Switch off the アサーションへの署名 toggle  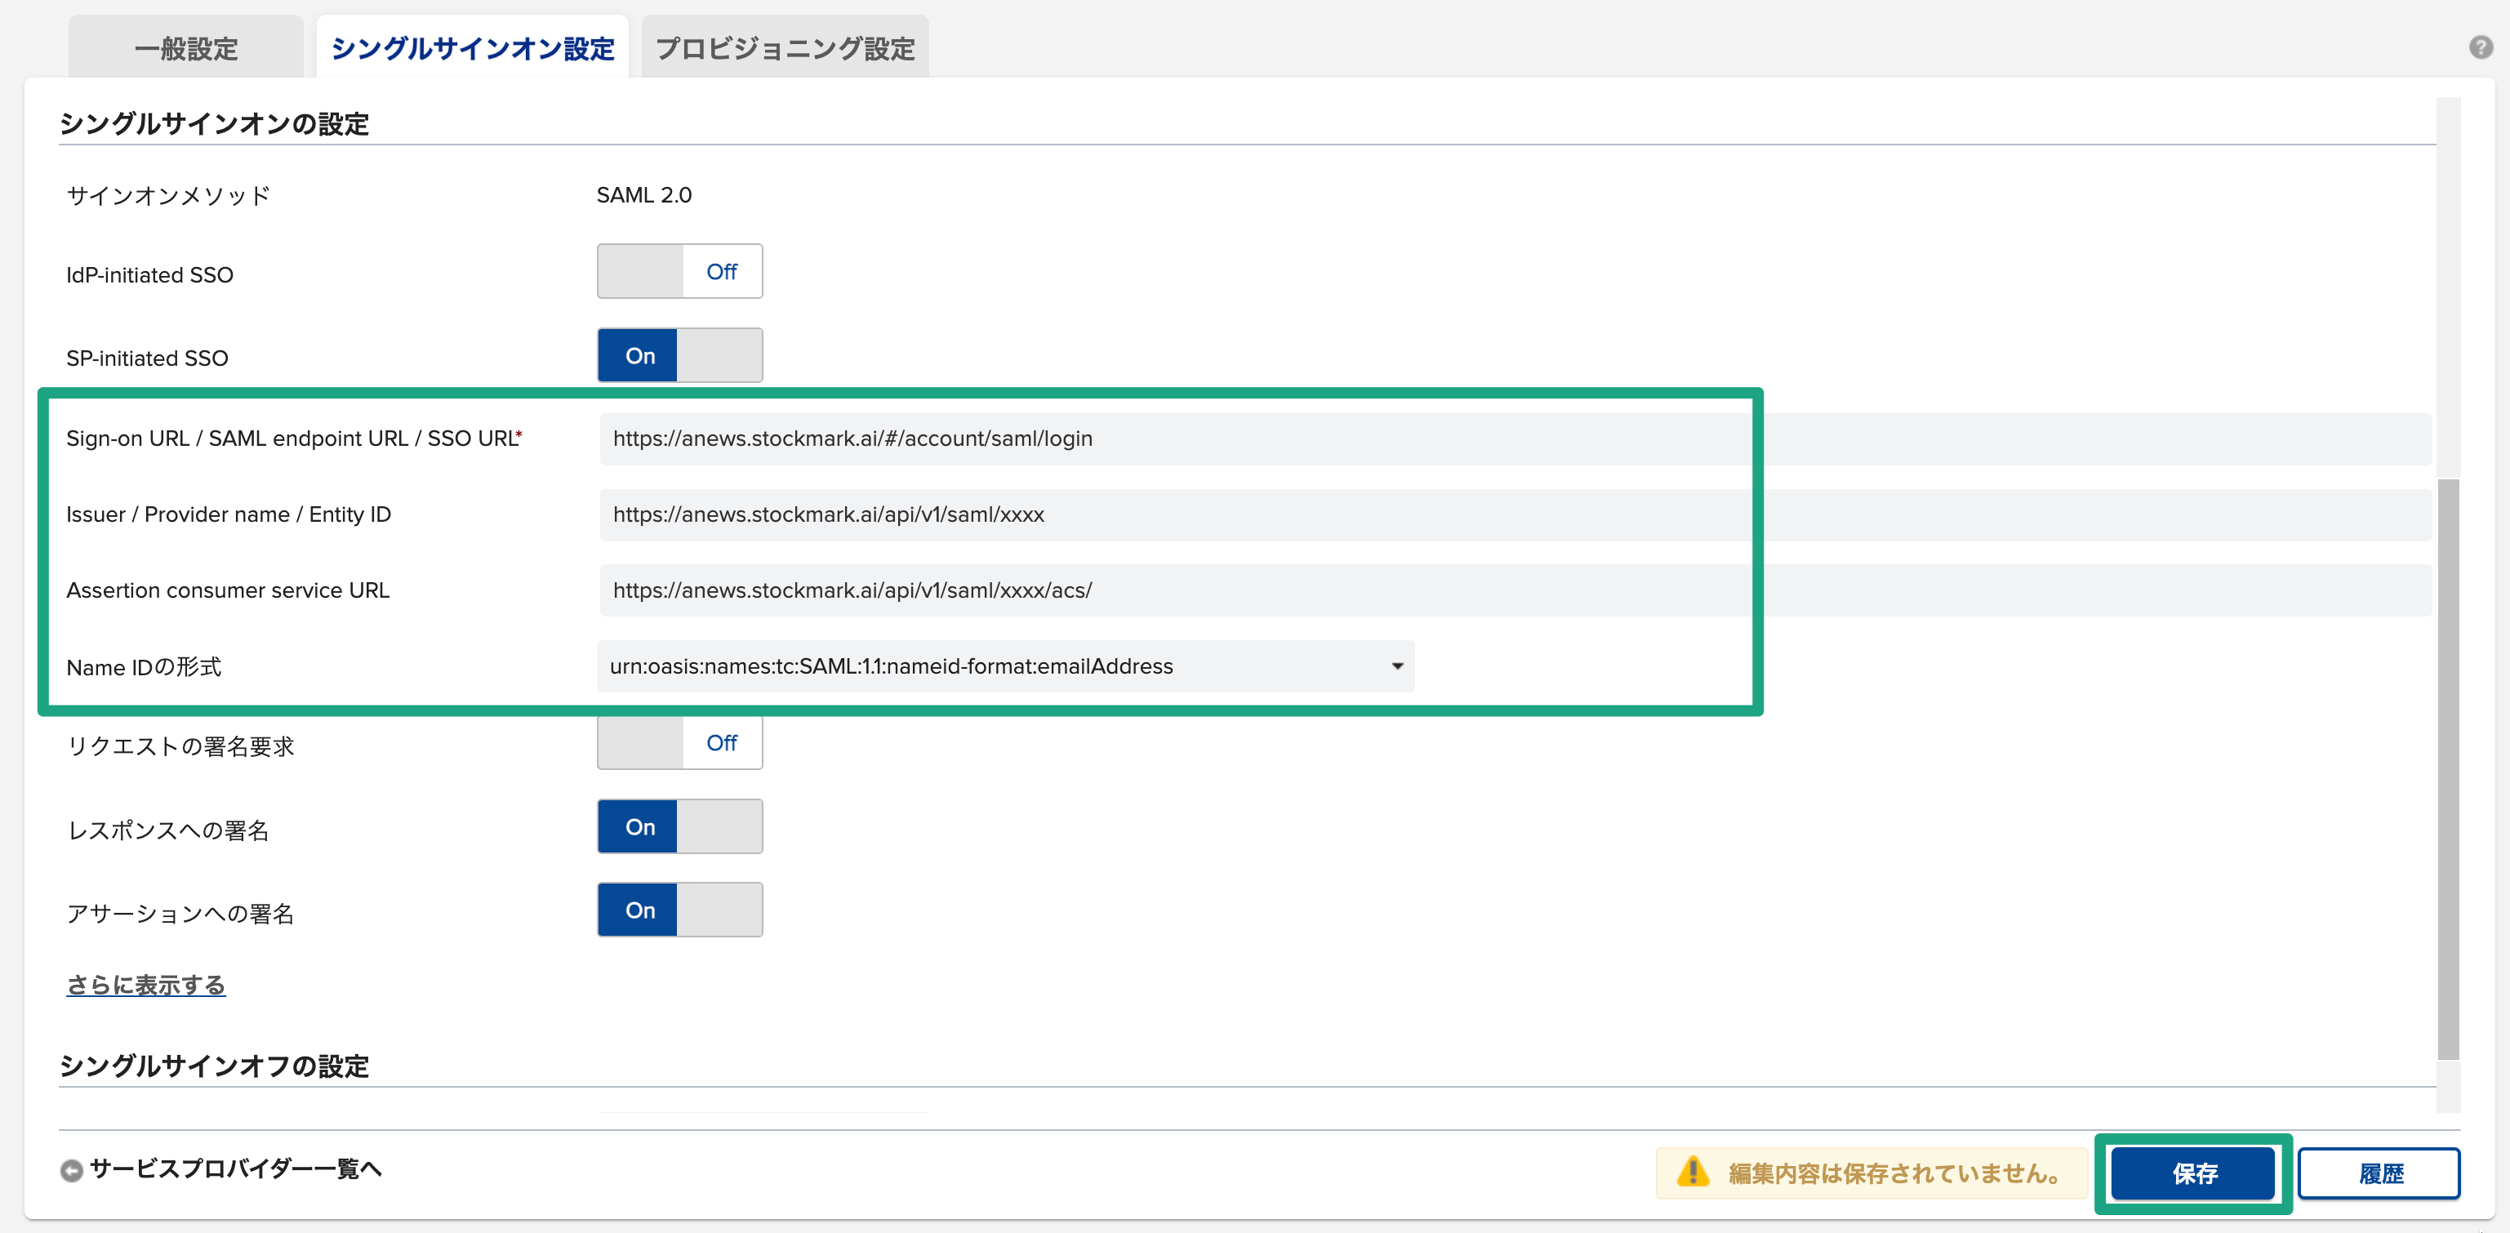(x=679, y=910)
